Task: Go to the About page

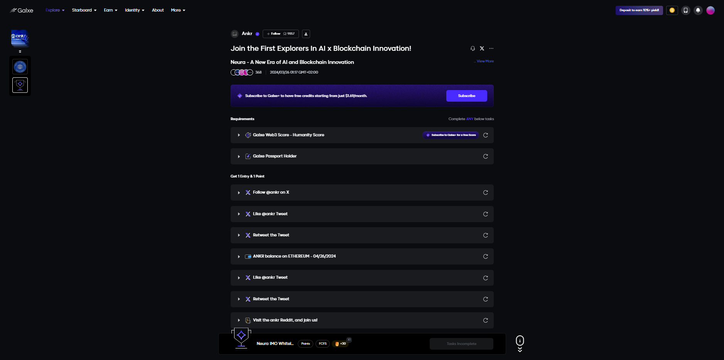Action: pos(158,10)
